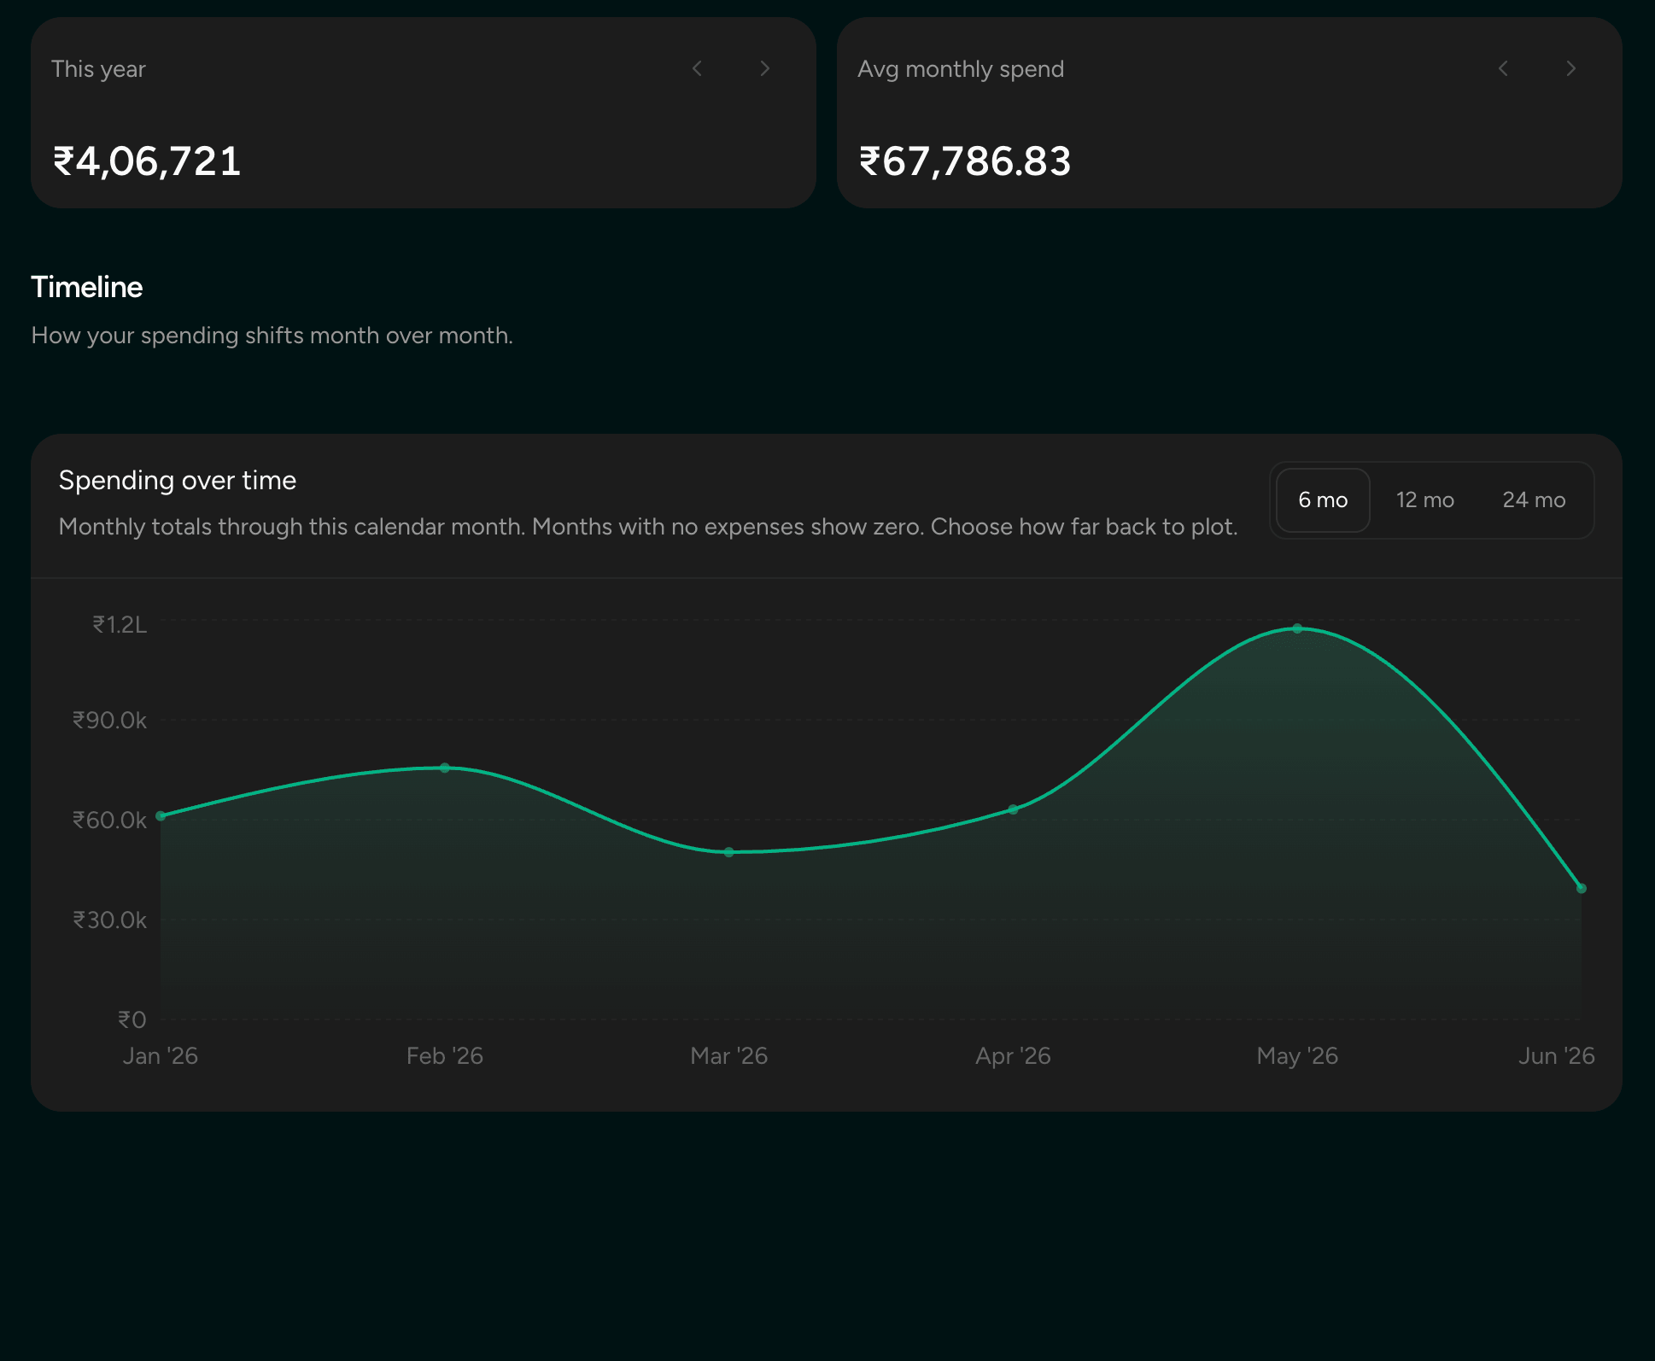The height and width of the screenshot is (1361, 1655).
Task: Click the 'Monthly totals through' description text
Action: (x=648, y=527)
